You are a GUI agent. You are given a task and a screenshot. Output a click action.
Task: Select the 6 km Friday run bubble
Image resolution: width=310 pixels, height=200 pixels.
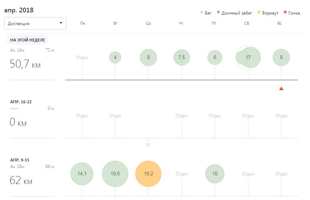point(215,57)
